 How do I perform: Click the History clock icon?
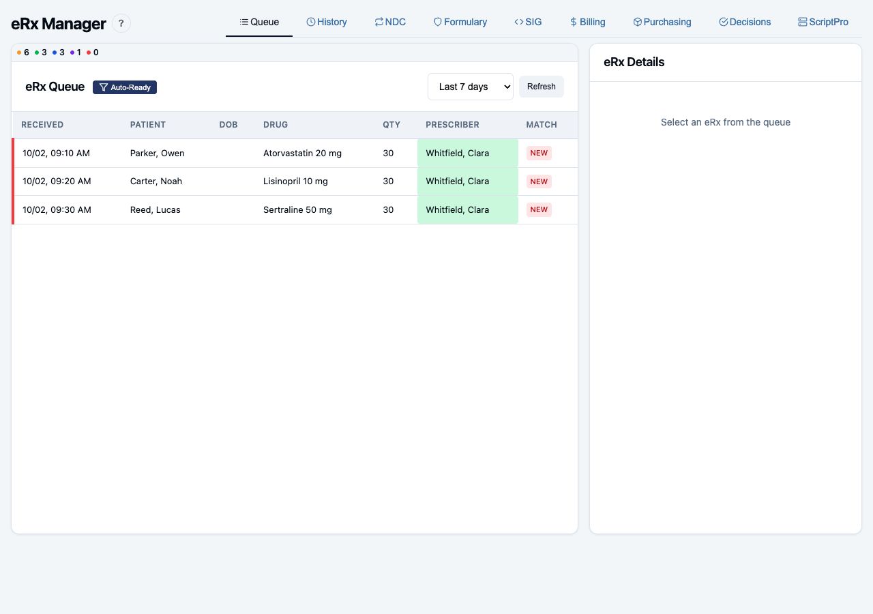pyautogui.click(x=311, y=22)
